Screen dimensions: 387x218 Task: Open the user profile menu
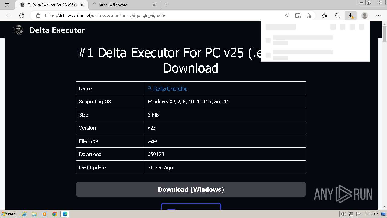click(x=365, y=15)
